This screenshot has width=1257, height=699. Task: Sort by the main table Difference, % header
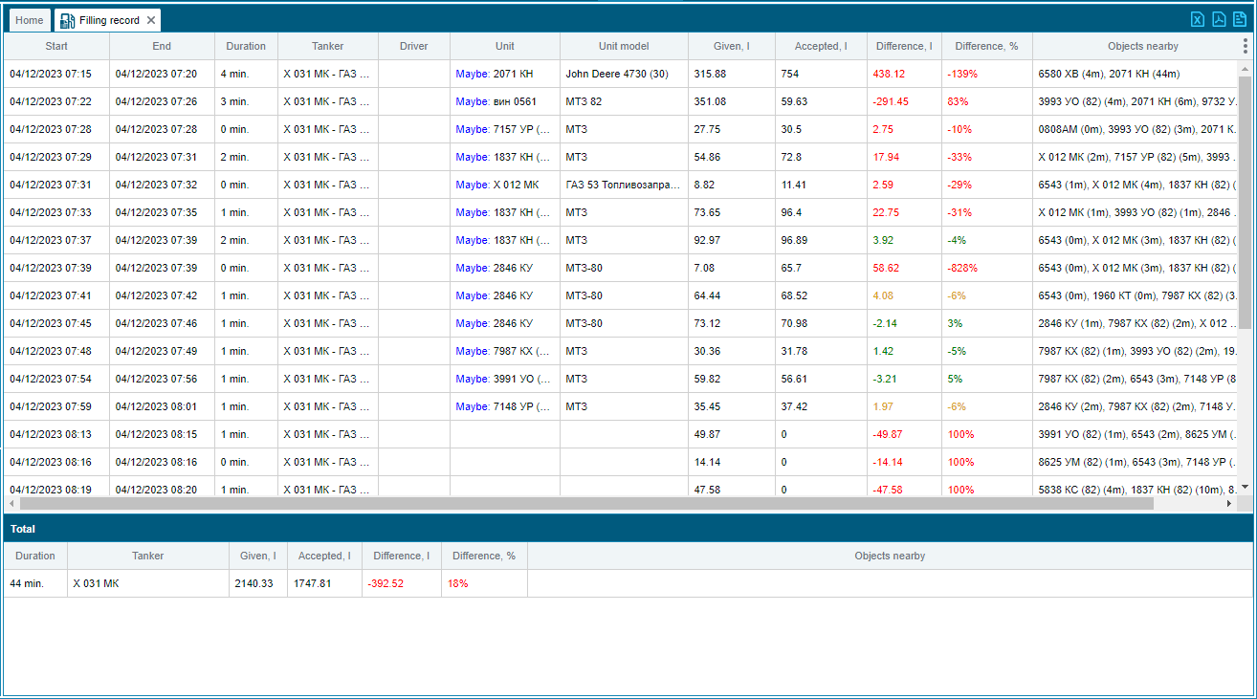coord(986,46)
